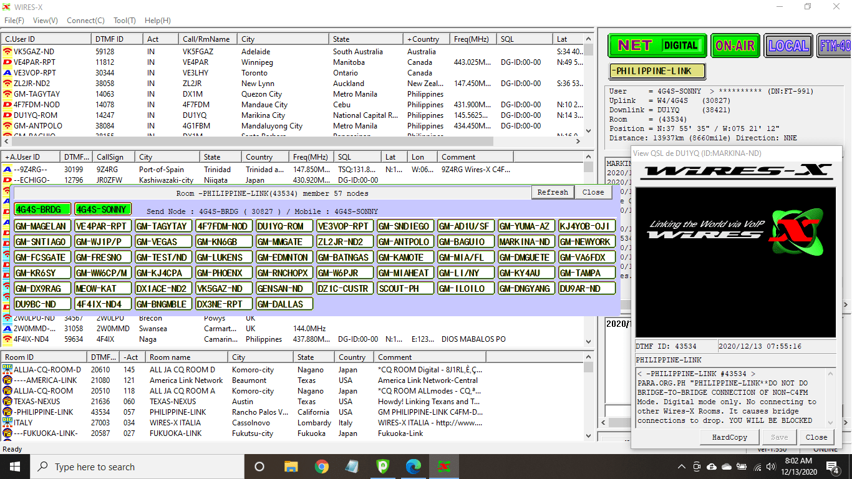Select the 4G4S-SONNY member node button
The height and width of the screenshot is (479, 852).
[x=103, y=210]
